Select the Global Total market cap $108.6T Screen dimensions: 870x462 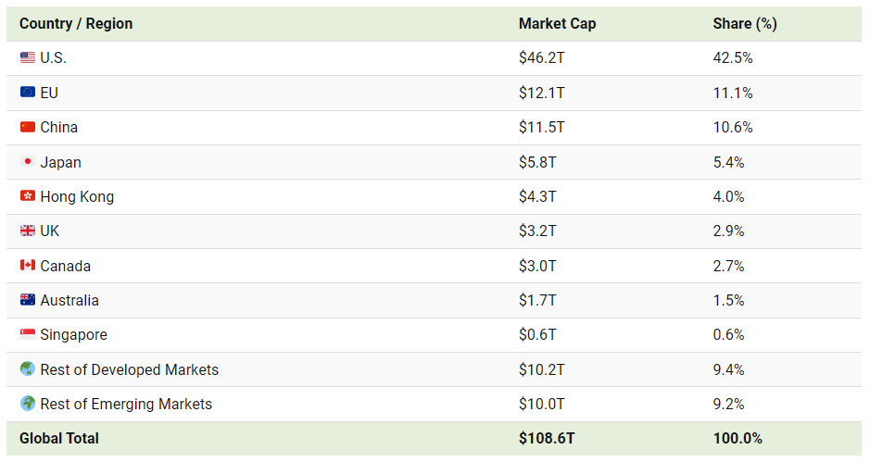546,439
